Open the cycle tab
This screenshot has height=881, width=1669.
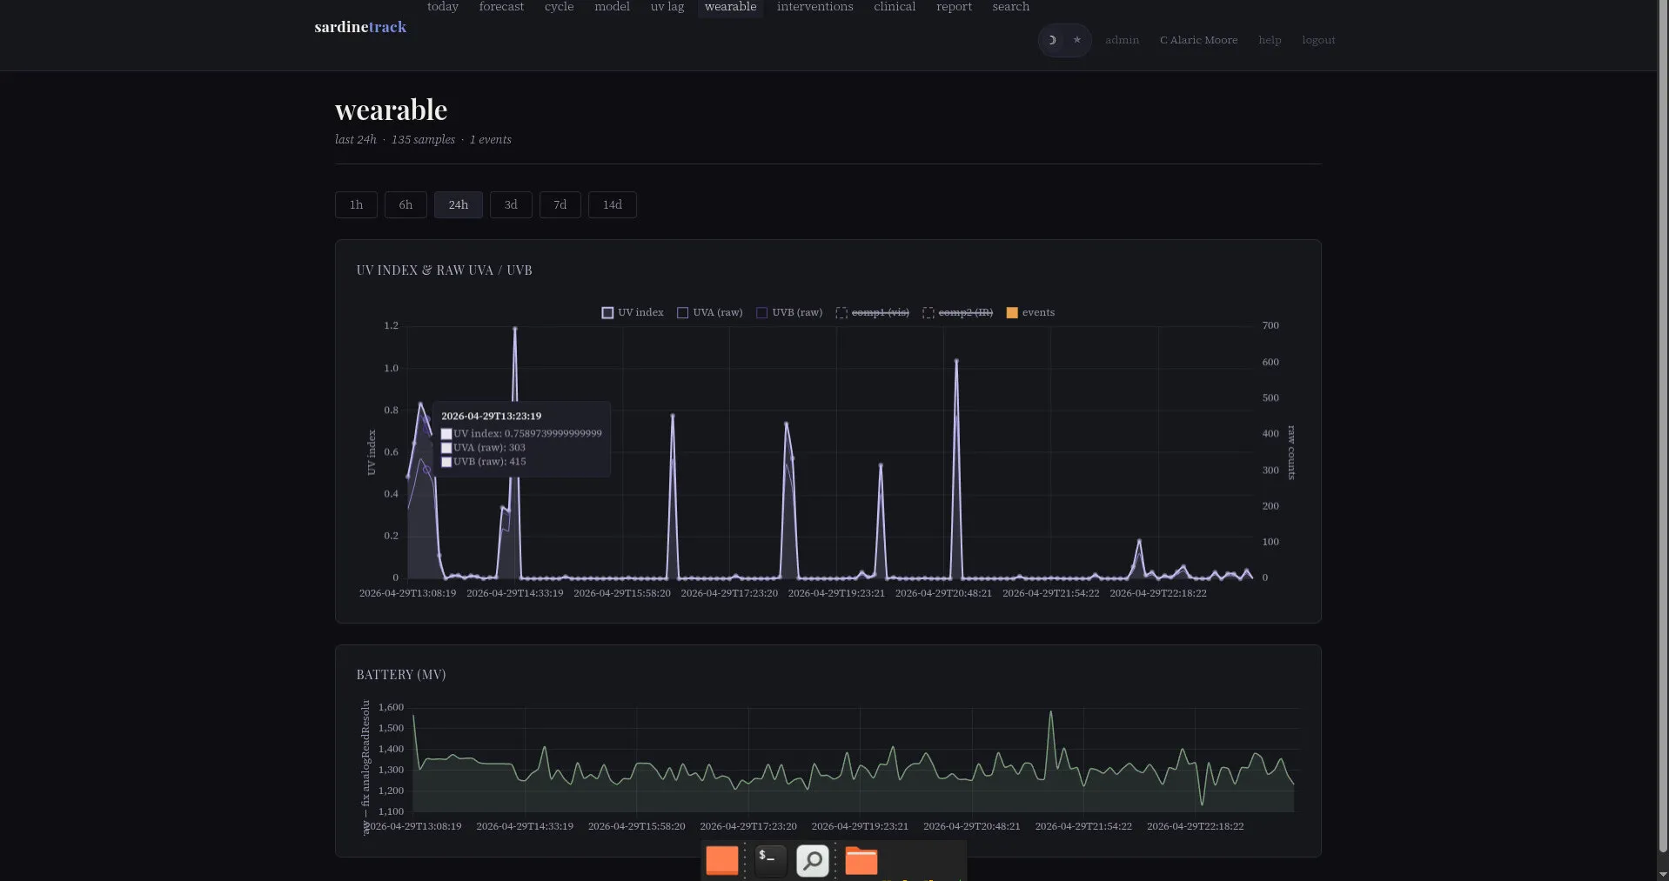click(x=559, y=7)
